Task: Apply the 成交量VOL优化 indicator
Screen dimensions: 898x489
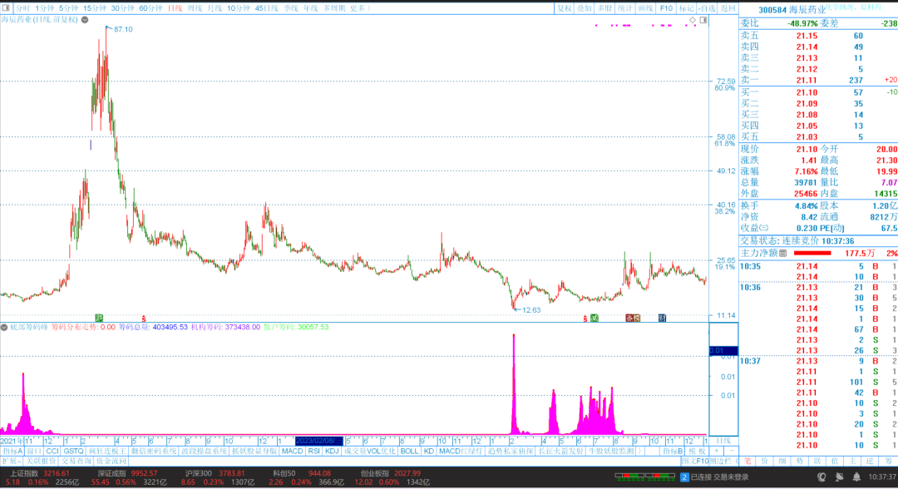Action: (369, 452)
